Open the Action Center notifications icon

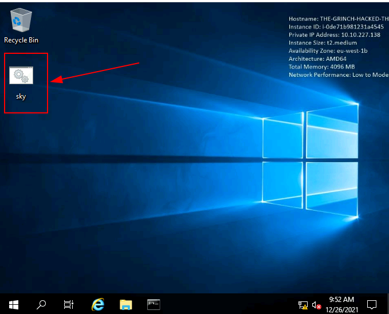click(372, 305)
